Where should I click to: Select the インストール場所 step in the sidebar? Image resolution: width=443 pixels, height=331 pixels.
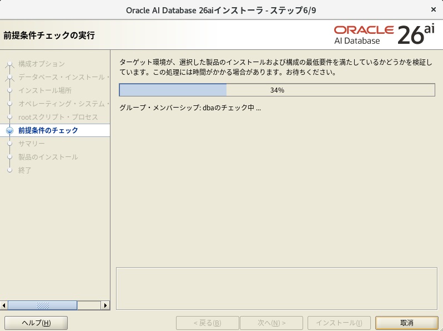(x=45, y=90)
